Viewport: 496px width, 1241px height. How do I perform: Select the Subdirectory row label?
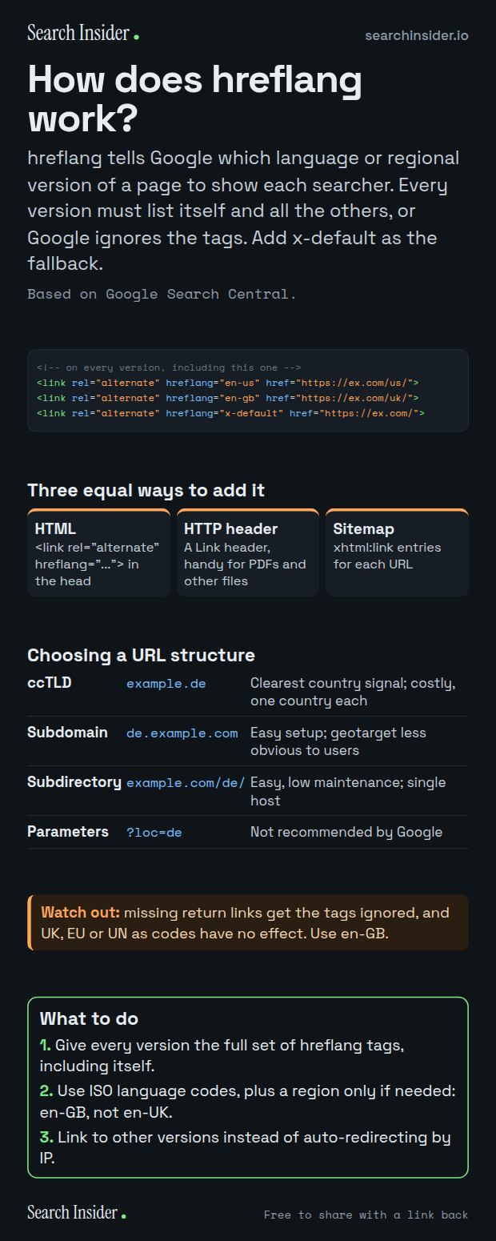tap(74, 782)
